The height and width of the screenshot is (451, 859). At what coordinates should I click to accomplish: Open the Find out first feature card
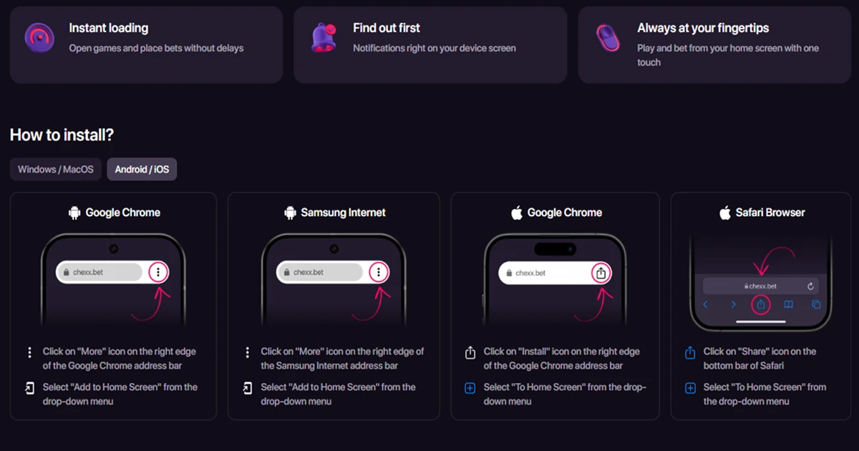(430, 45)
